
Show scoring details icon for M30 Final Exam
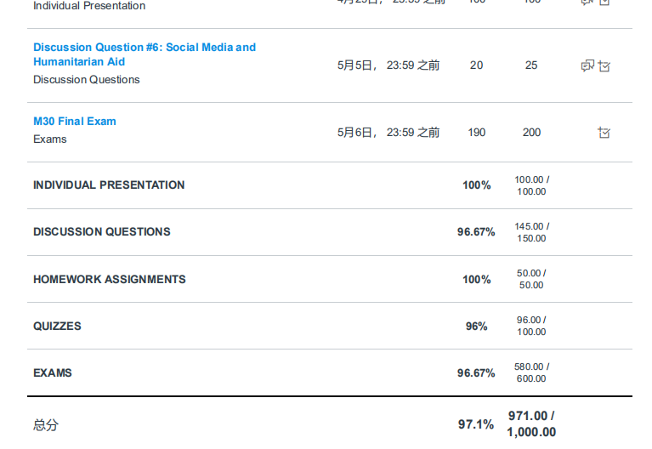604,133
